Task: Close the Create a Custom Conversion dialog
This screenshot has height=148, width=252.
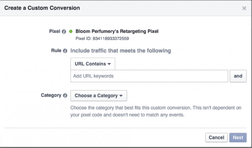Action: coord(244,8)
